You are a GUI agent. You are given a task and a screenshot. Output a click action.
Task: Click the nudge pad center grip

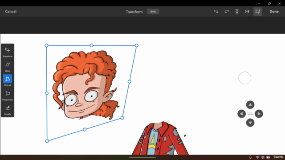pyautogui.click(x=250, y=114)
